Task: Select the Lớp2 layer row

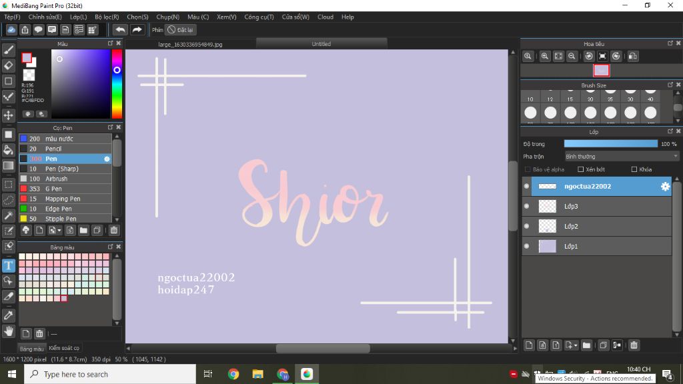Action: [596, 227]
